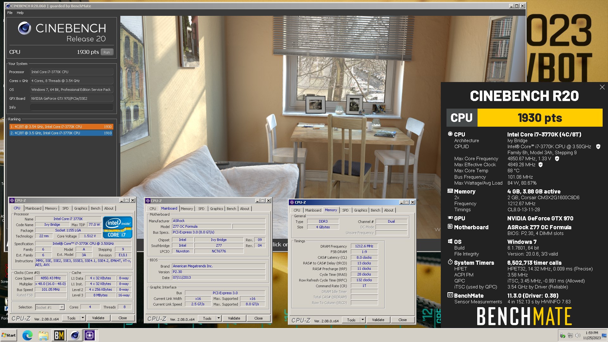This screenshot has height=342, width=608.
Task: Open the Help menu in Cinebench
Action: pyautogui.click(x=20, y=13)
